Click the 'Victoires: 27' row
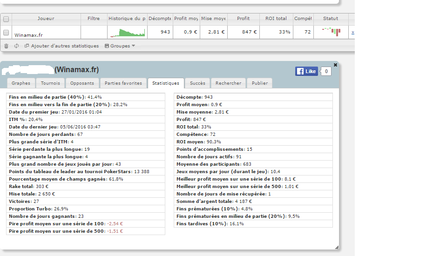Screen dimensions: 447x256 point(86,201)
